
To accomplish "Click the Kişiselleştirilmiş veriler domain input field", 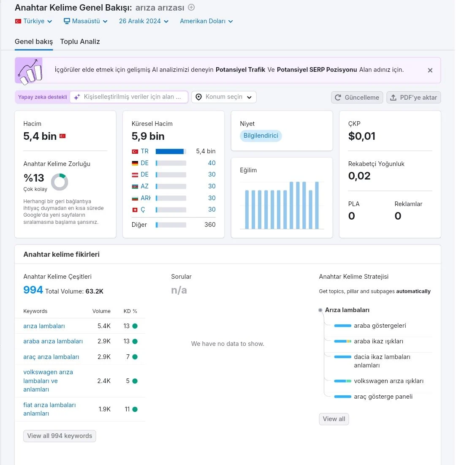I will (129, 97).
